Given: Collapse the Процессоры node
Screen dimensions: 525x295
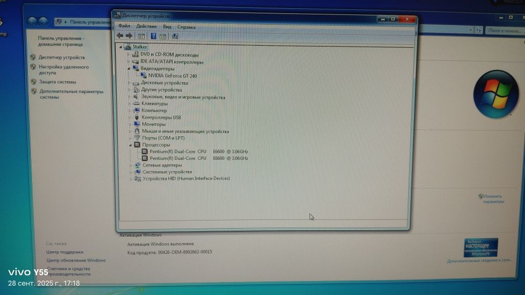Looking at the screenshot, I should point(130,145).
